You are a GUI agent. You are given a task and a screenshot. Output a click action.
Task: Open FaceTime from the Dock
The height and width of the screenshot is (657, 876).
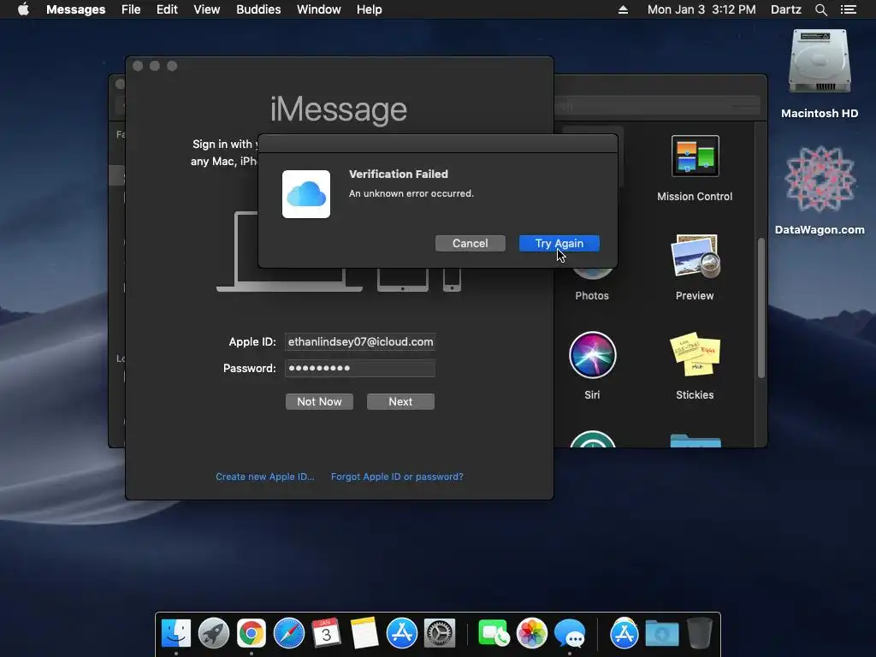click(x=494, y=634)
